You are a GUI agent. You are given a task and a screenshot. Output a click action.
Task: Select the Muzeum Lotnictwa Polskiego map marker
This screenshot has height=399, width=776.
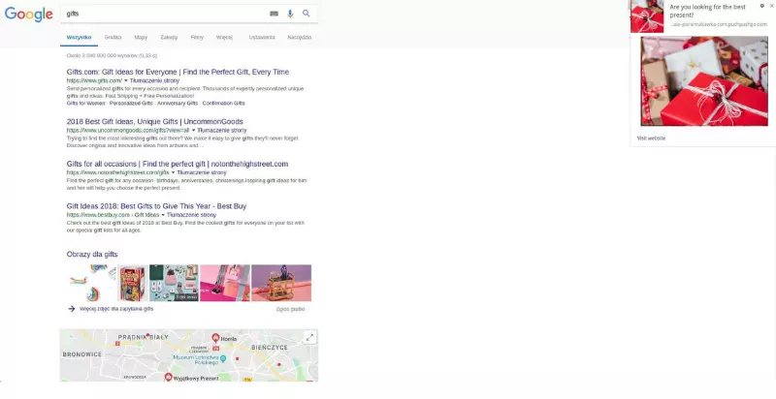point(223,358)
